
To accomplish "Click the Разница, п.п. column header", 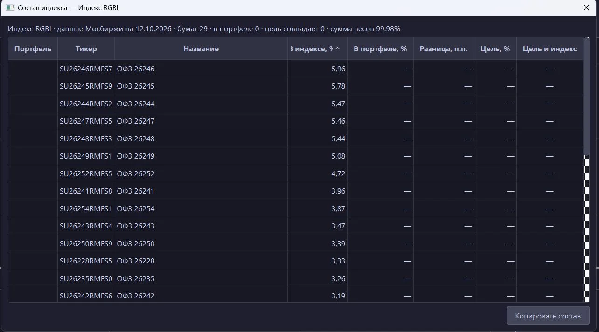I will pyautogui.click(x=444, y=49).
